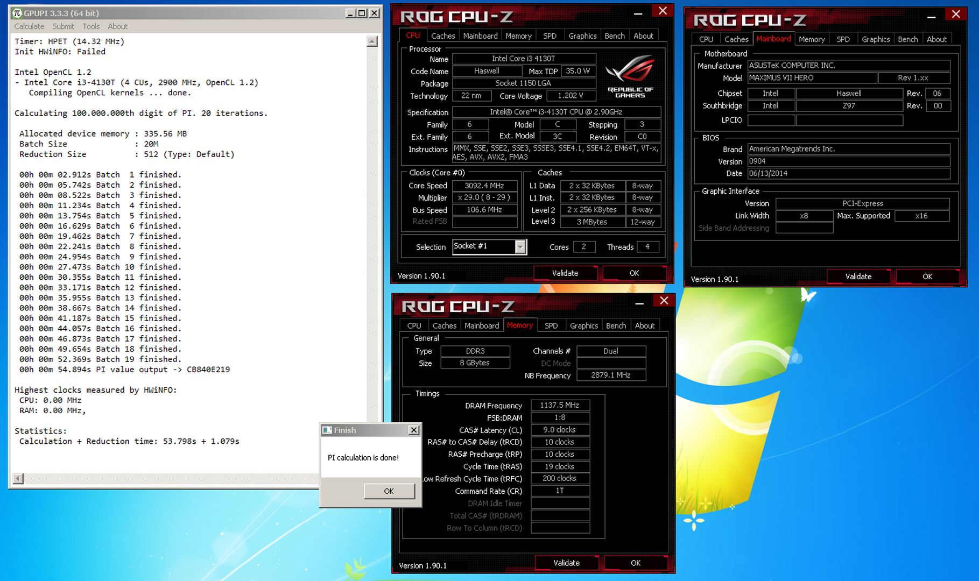Switch to SPD tab in CPU window
This screenshot has width=979, height=581.
coord(550,36)
